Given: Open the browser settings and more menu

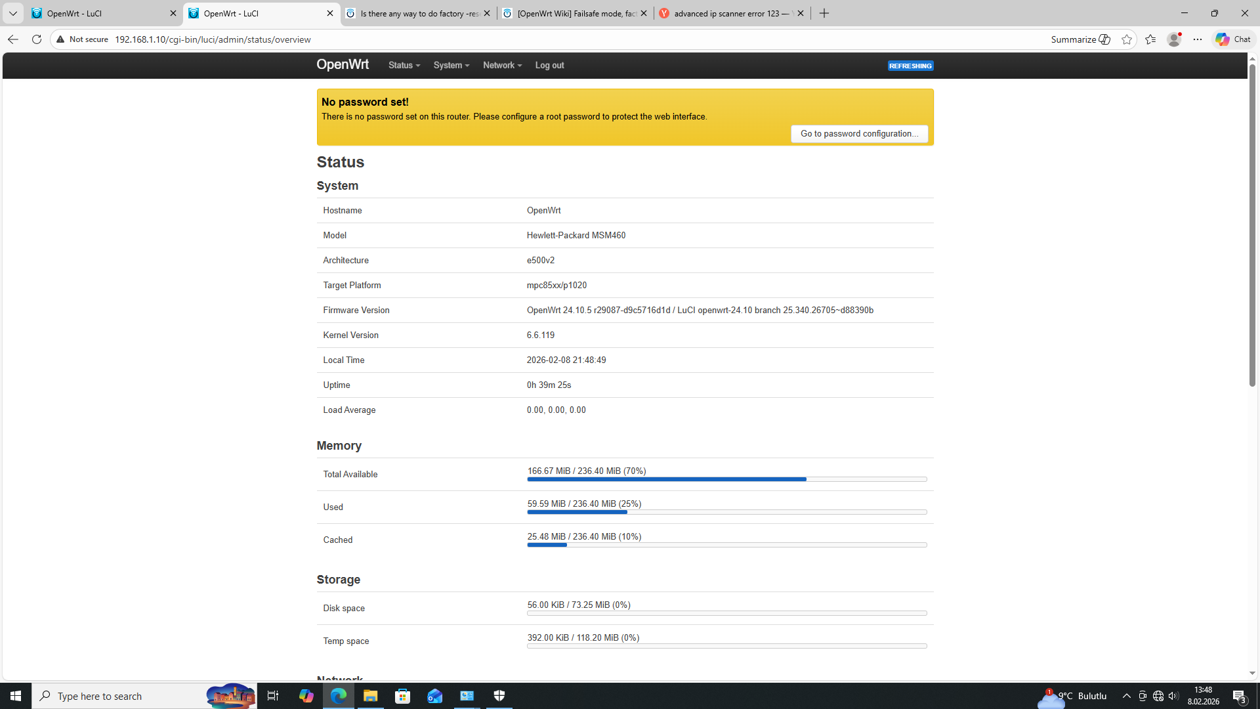Looking at the screenshot, I should (x=1198, y=39).
